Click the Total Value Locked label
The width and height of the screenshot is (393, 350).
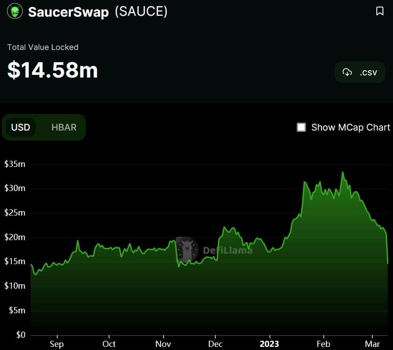tap(43, 47)
